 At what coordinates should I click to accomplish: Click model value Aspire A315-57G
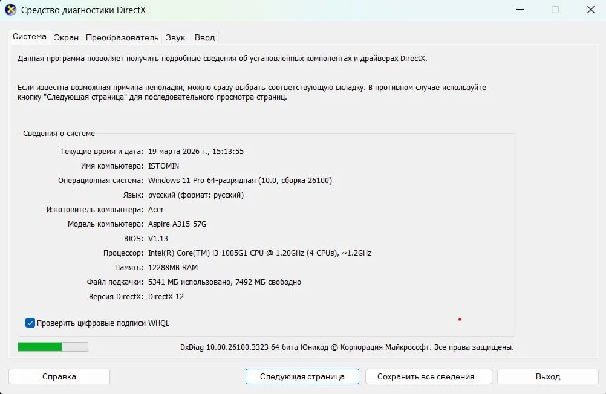point(177,224)
